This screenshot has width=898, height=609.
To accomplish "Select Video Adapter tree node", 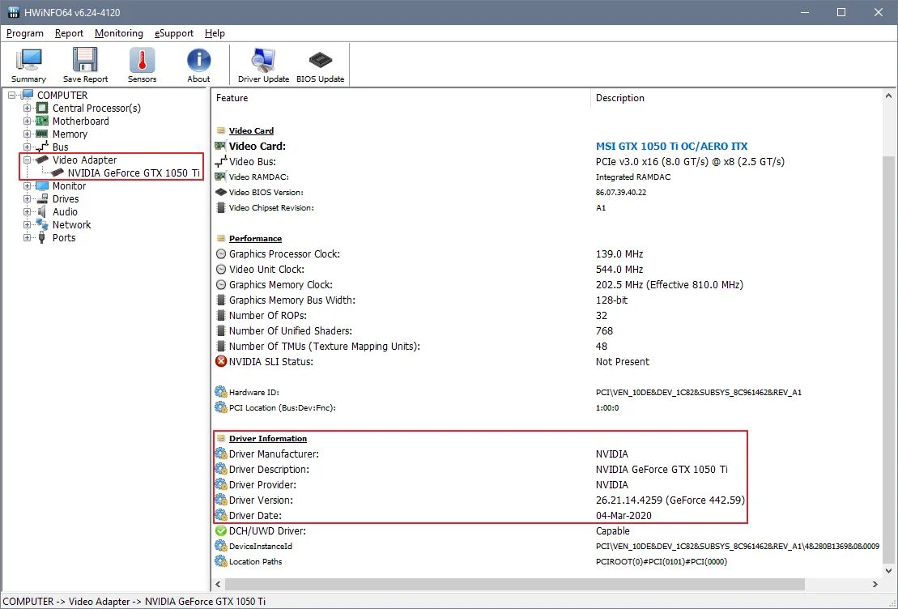I will click(84, 160).
